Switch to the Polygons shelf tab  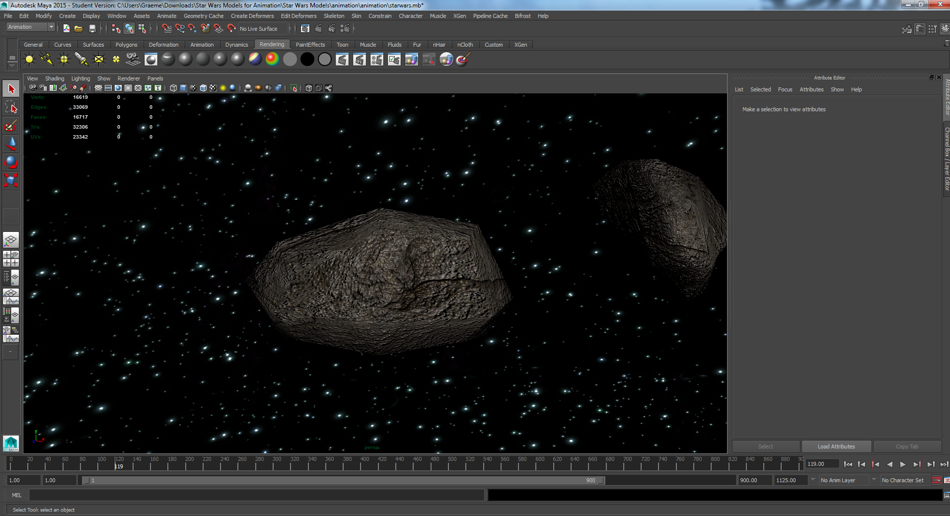(x=126, y=45)
